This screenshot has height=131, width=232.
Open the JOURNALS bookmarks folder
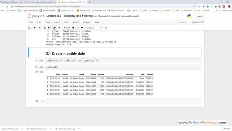pyautogui.click(x=165, y=11)
